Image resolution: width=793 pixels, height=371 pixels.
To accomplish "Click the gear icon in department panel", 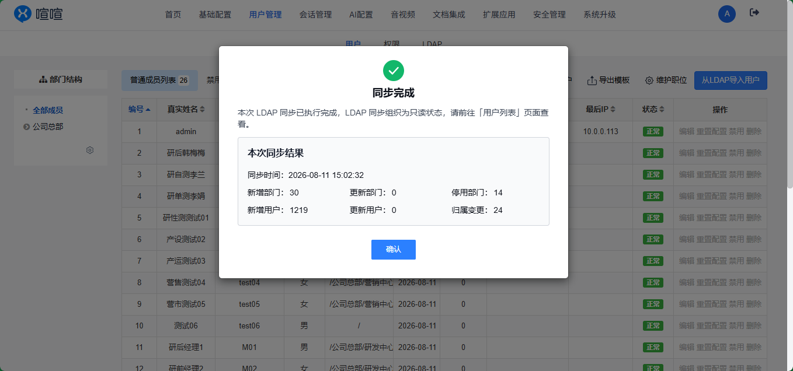I will pyautogui.click(x=90, y=150).
